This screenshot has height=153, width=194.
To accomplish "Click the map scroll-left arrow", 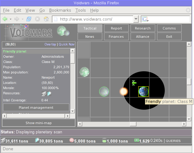I will pos(80,124).
